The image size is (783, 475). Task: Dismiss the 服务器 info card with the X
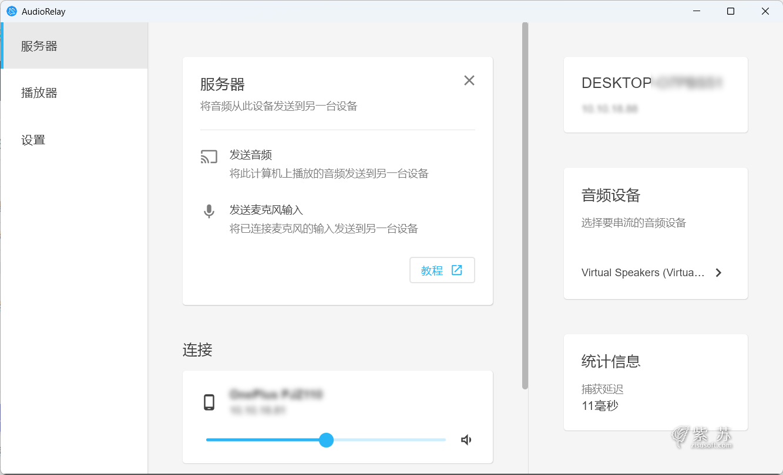pyautogui.click(x=469, y=80)
